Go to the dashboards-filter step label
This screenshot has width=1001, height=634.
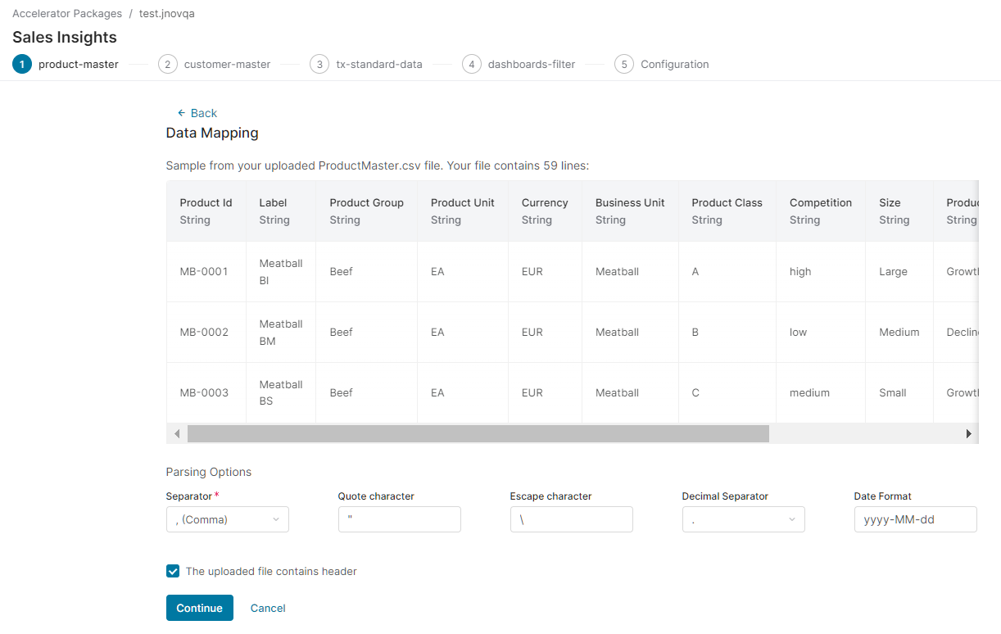click(532, 64)
